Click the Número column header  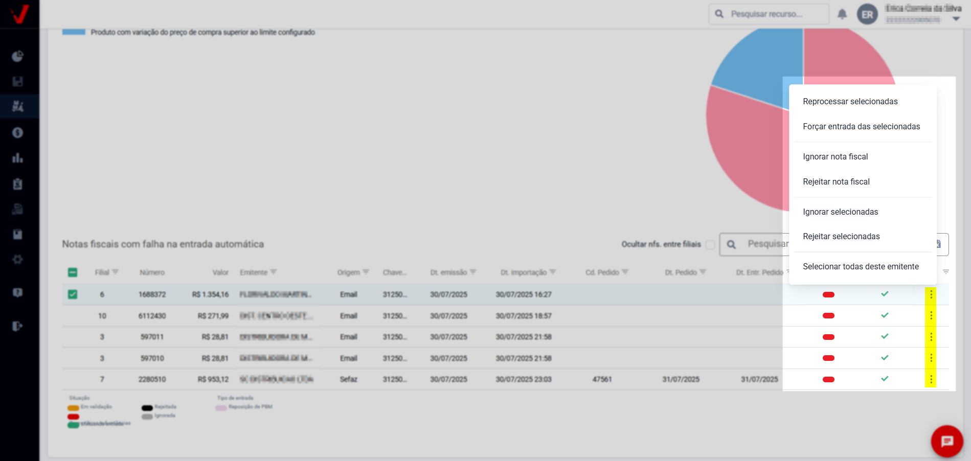[152, 272]
